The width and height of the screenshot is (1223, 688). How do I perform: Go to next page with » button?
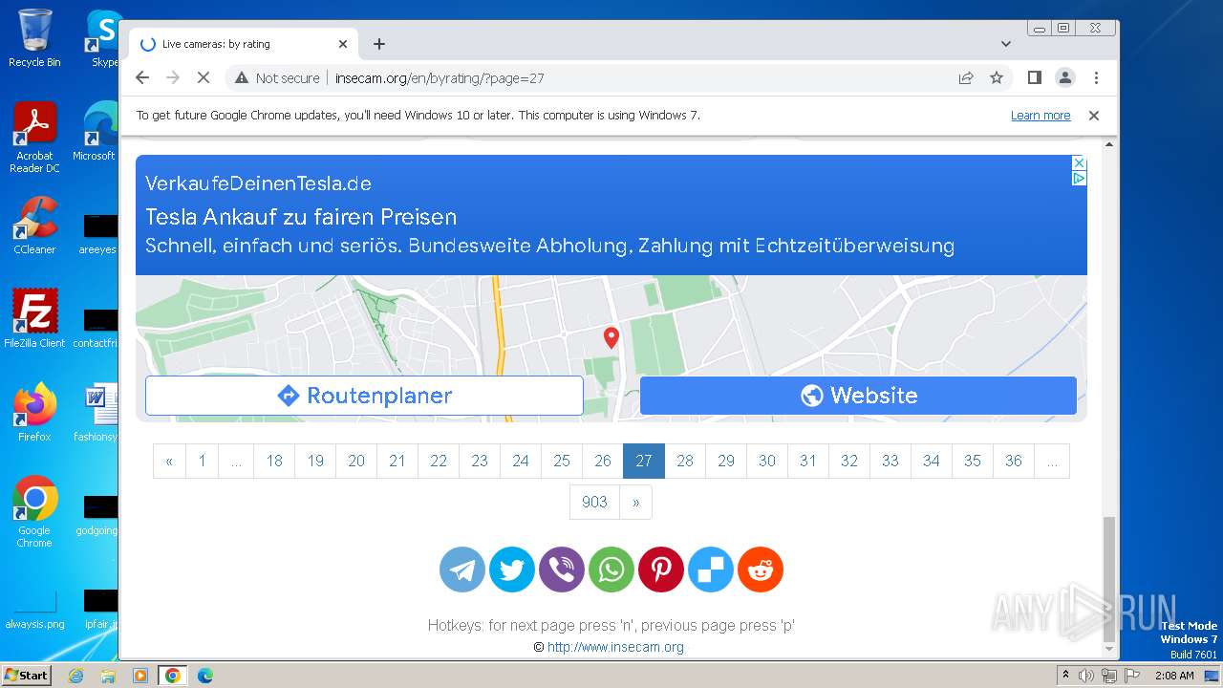coord(635,502)
